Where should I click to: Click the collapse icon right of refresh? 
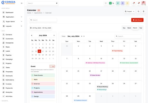pos(144,11)
